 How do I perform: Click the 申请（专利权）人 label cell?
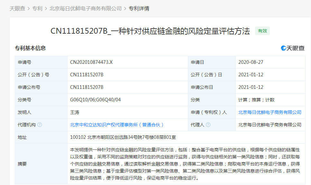tap(212, 112)
